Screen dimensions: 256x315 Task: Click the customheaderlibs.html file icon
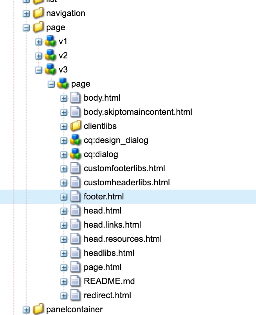point(76,182)
